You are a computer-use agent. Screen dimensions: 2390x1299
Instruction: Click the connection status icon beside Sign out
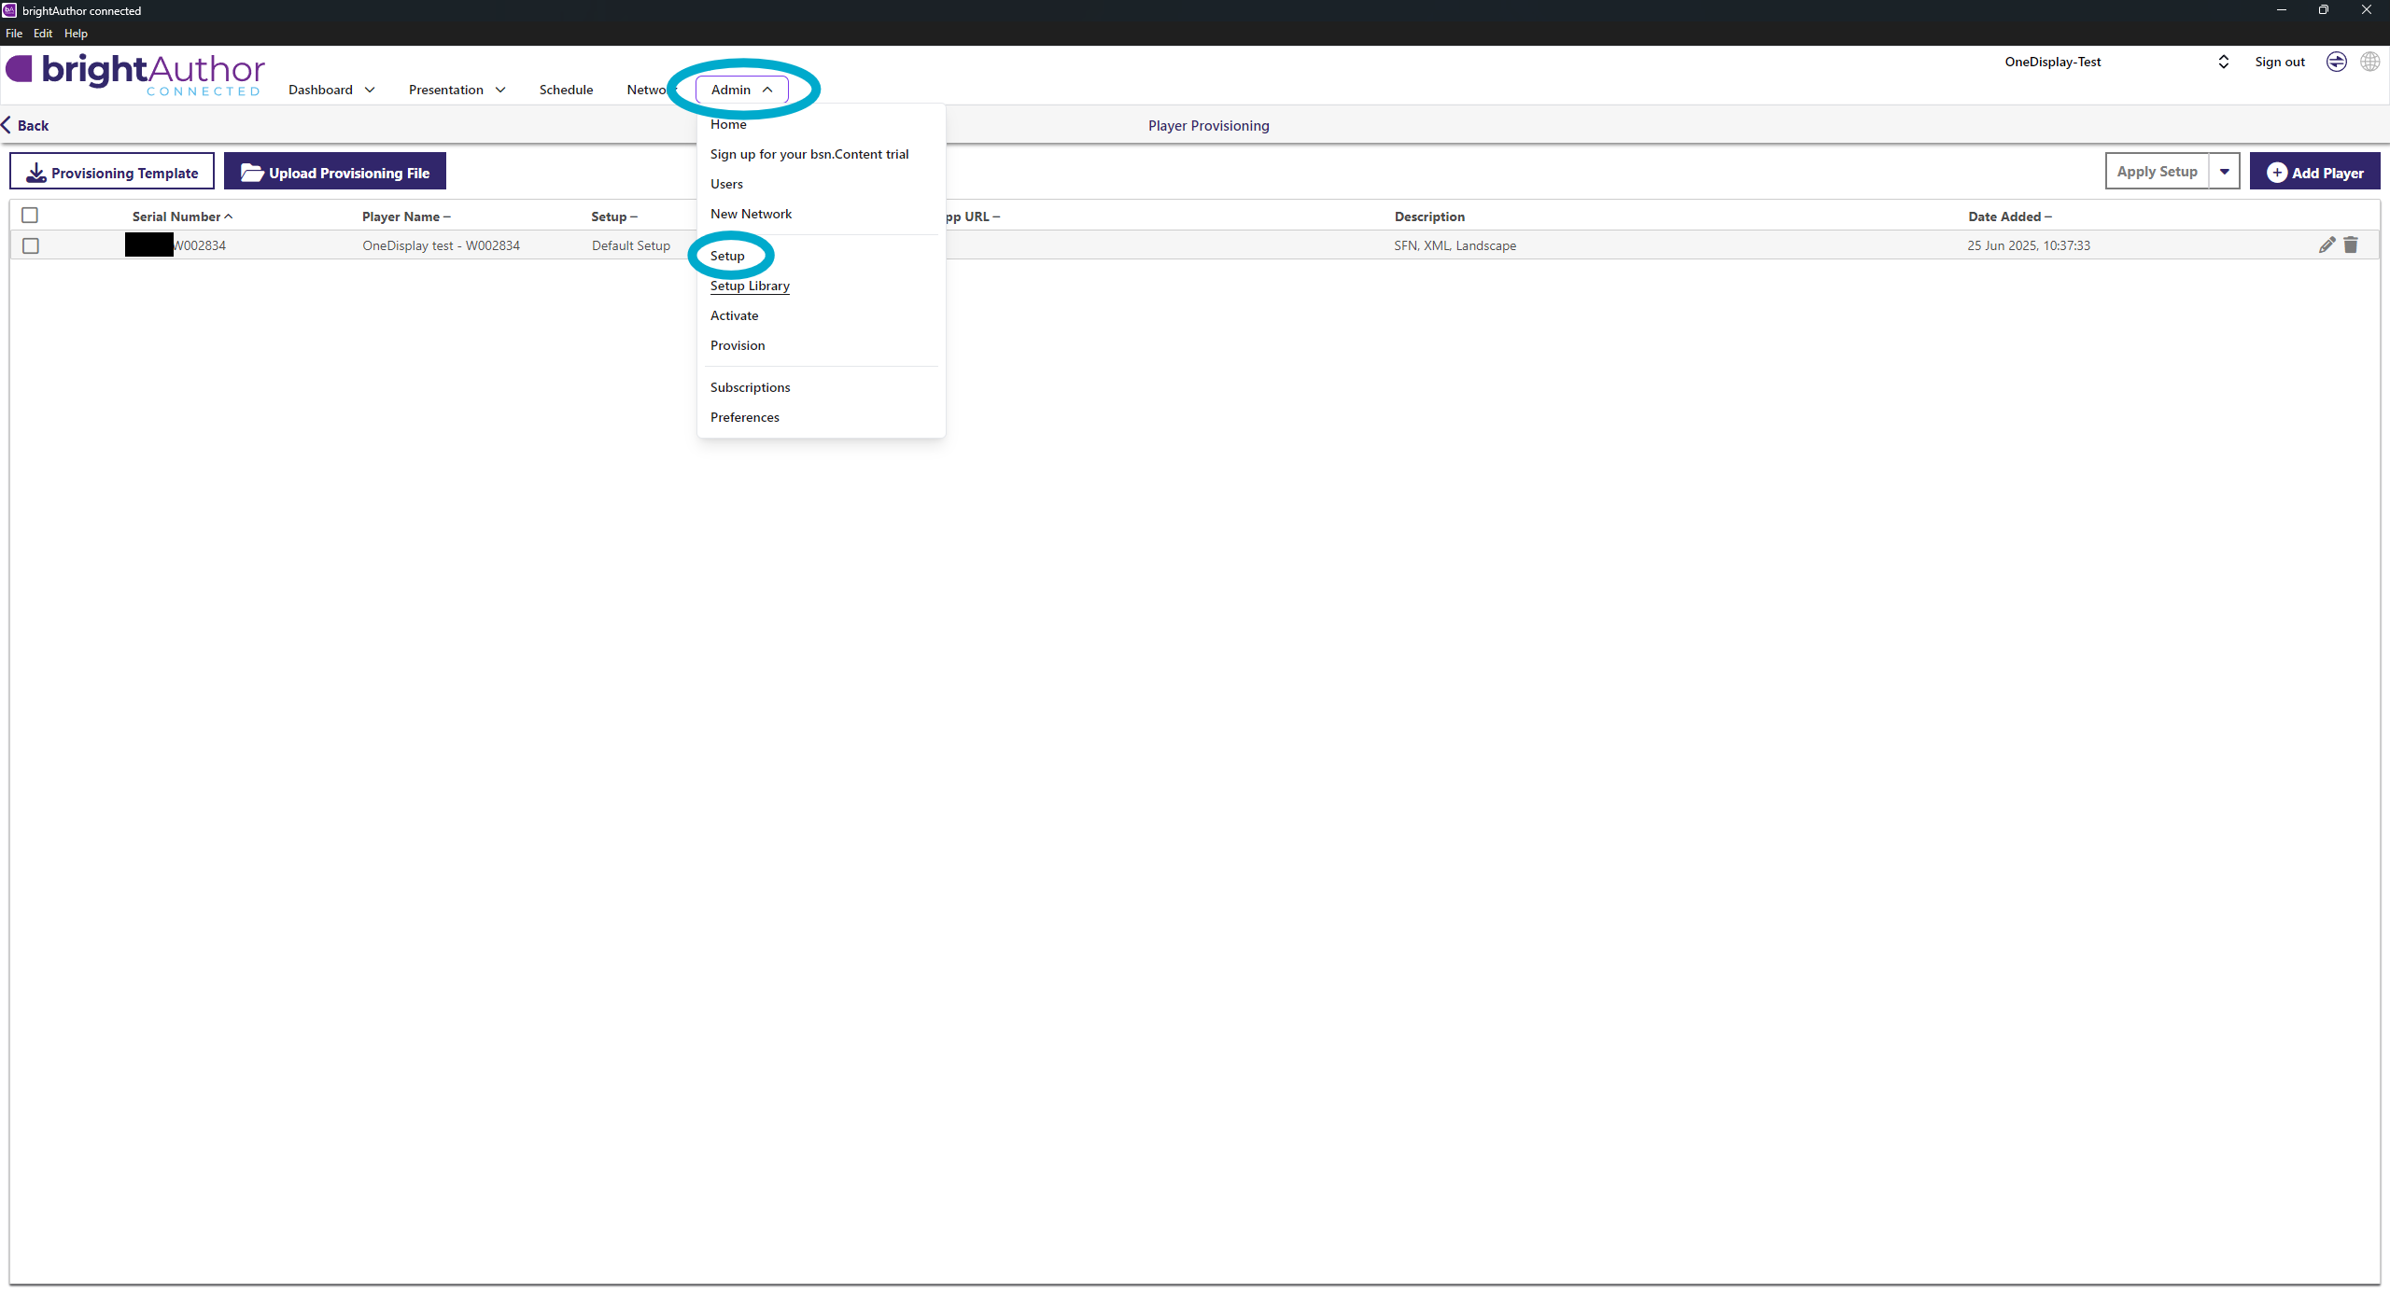[x=2336, y=62]
